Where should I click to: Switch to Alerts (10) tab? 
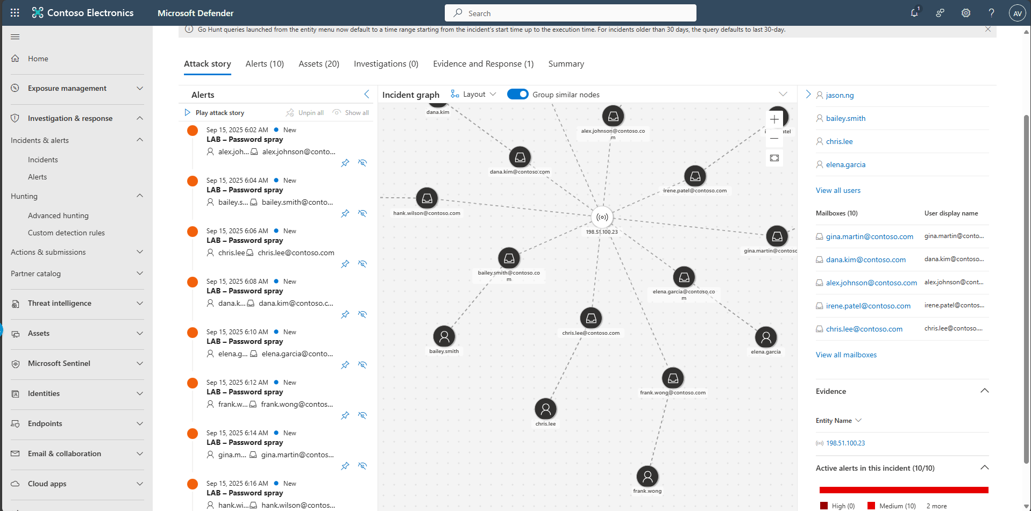(265, 64)
